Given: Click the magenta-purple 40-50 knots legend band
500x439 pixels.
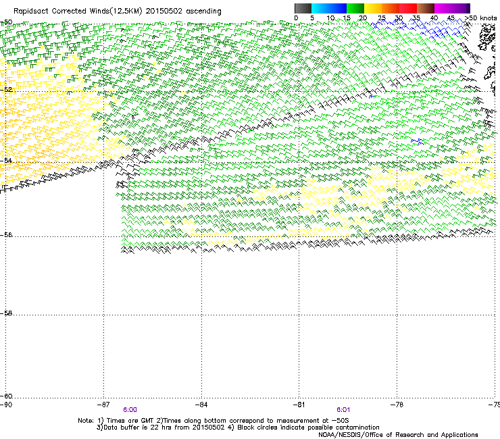Looking at the screenshot, I should [452, 8].
